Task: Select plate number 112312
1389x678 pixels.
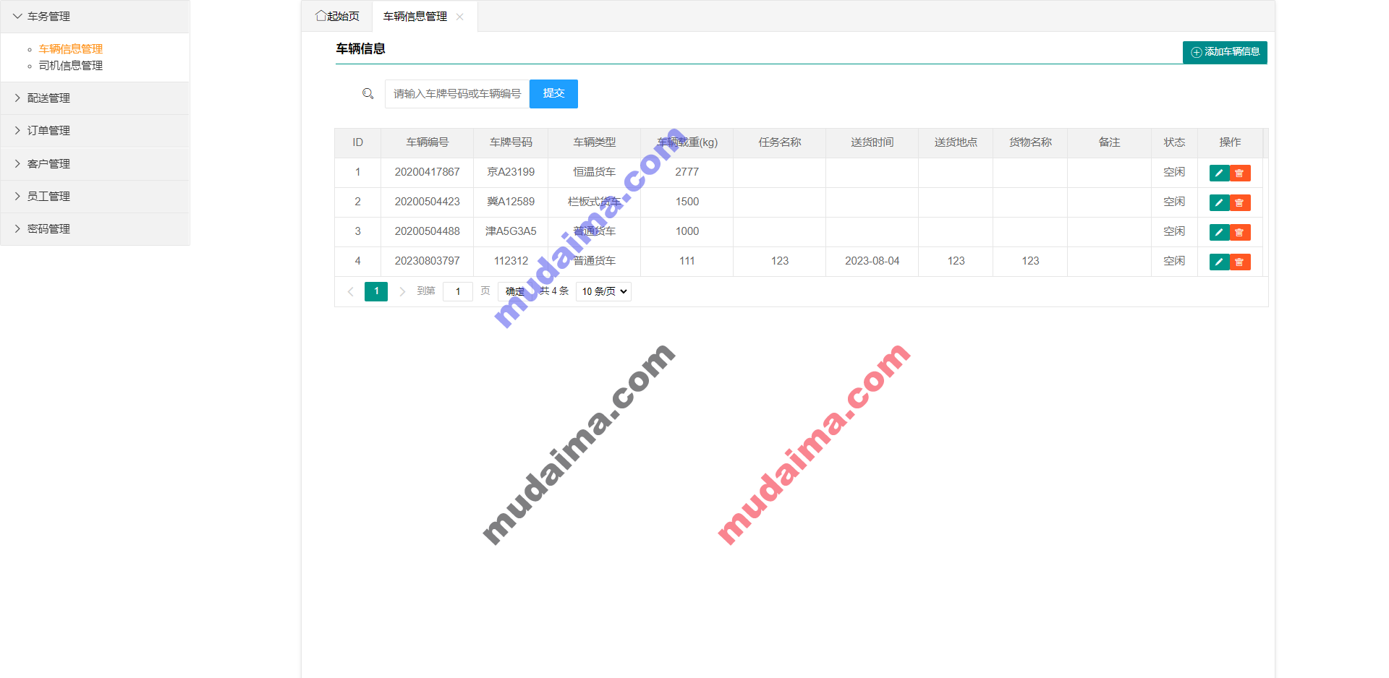Action: [x=511, y=261]
